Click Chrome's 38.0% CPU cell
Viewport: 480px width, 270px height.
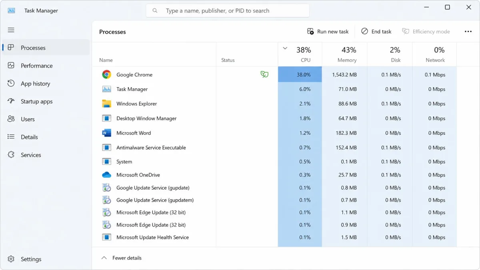point(300,74)
